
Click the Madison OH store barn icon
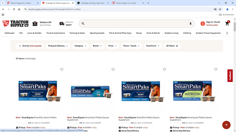[35, 24]
